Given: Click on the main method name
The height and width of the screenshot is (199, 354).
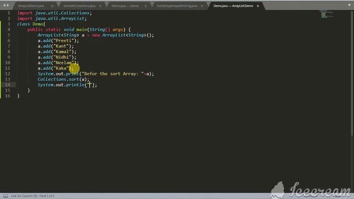Looking at the screenshot, I should (x=81, y=29).
